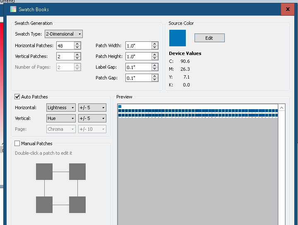This screenshot has height=225, width=298.
Task: Enable the Manual Patches checkbox
Action: pyautogui.click(x=17, y=144)
